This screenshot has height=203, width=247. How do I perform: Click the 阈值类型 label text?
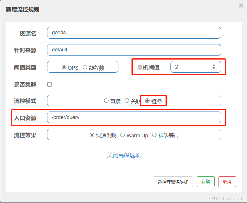[25, 68]
